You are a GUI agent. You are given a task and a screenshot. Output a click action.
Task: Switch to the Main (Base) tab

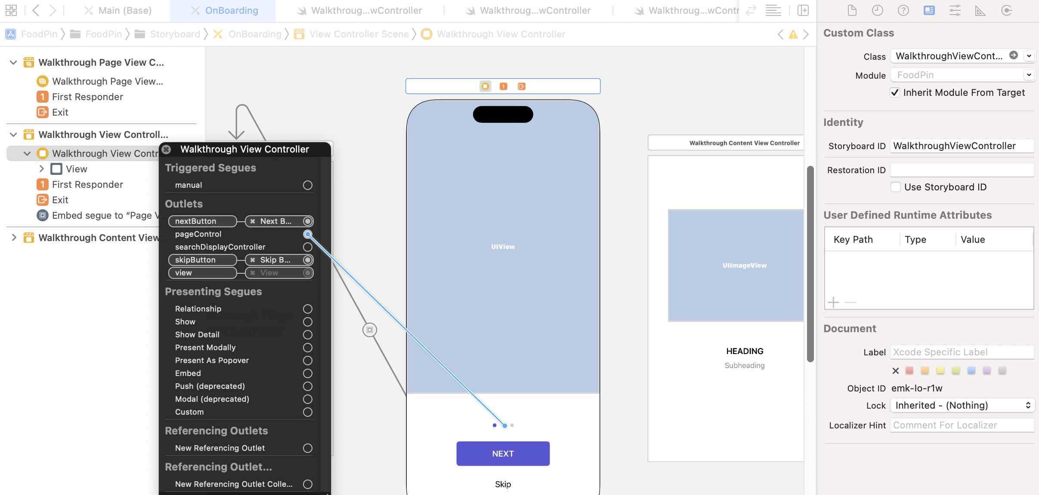pos(124,10)
